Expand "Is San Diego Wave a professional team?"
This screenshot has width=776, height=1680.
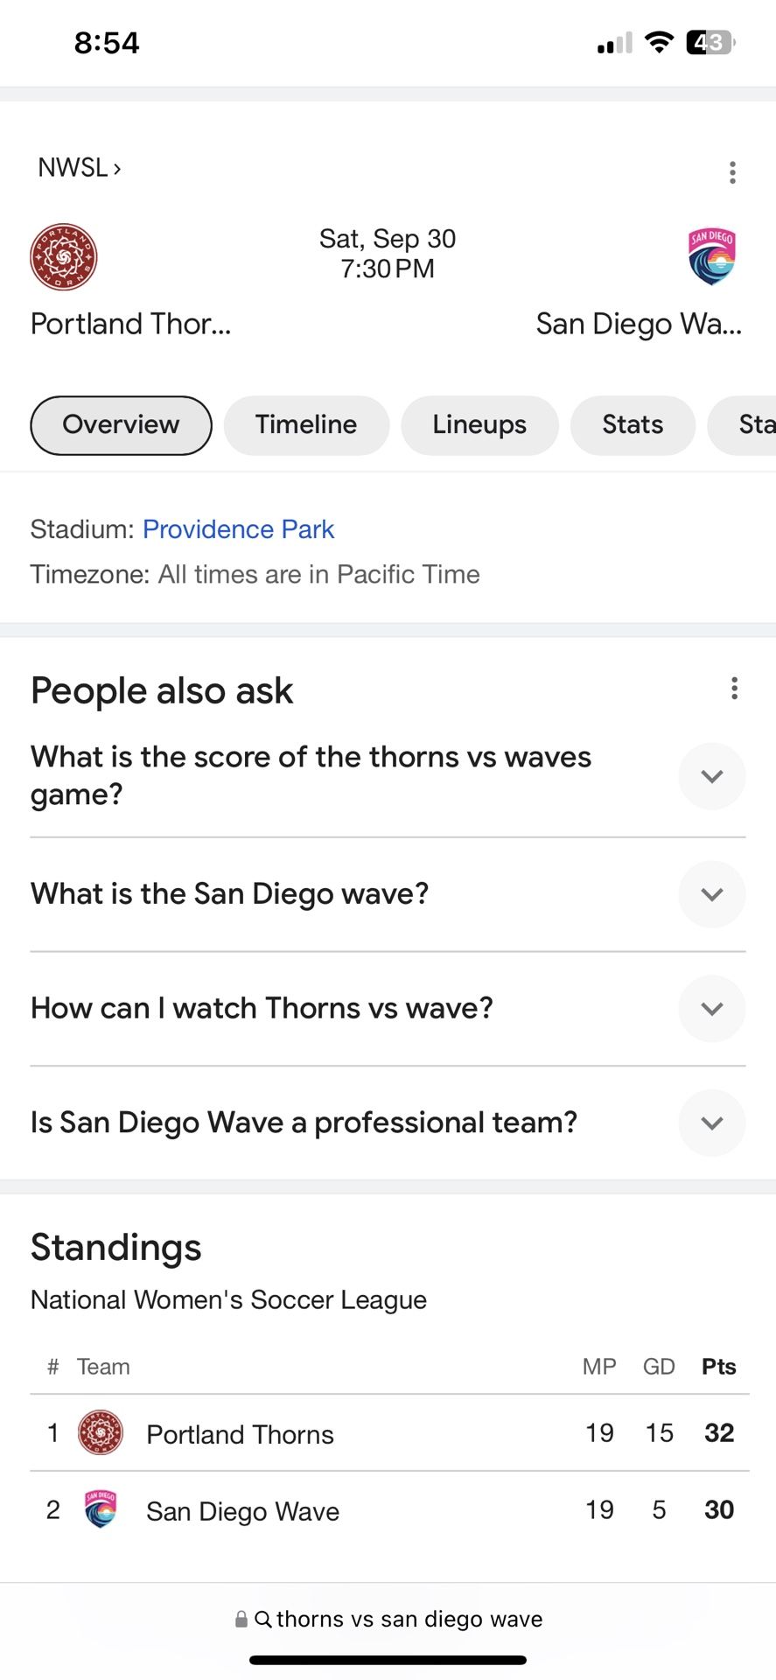click(x=711, y=1123)
